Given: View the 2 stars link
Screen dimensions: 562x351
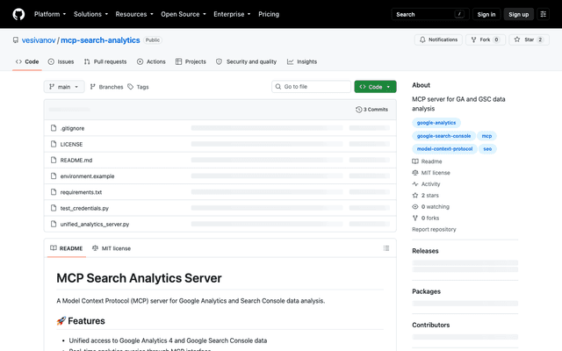Looking at the screenshot, I should click(425, 196).
